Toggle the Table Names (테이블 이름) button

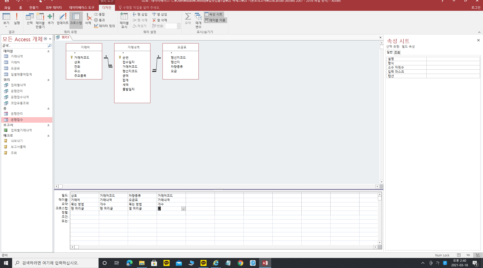pos(215,20)
